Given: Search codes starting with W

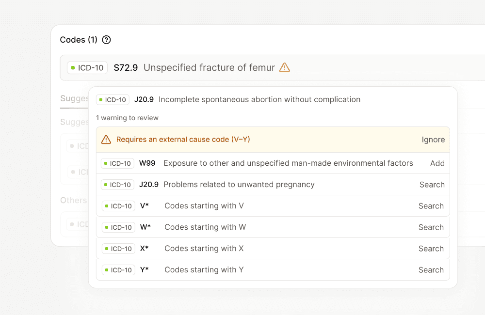Looking at the screenshot, I should pyautogui.click(x=431, y=227).
